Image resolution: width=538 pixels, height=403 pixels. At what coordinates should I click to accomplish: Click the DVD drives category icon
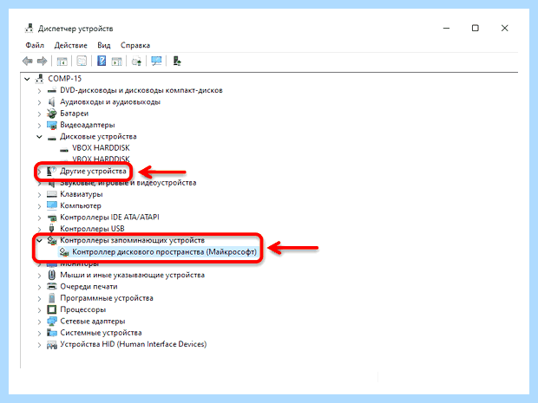coord(52,90)
